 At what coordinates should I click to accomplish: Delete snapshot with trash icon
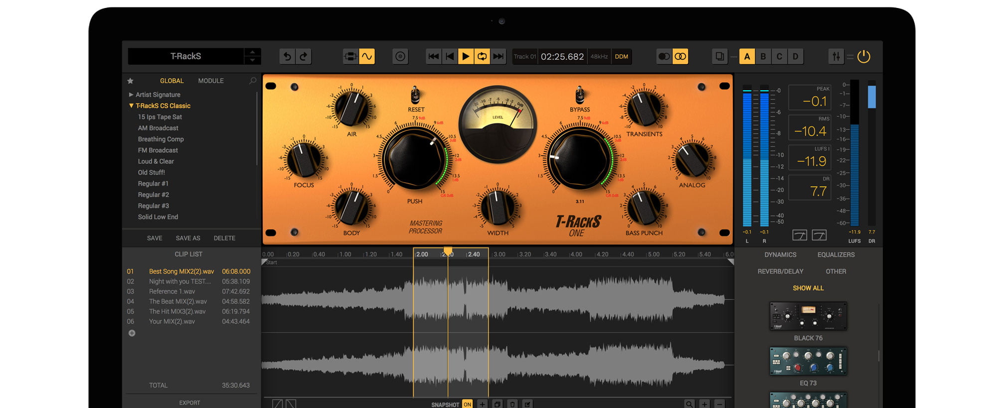click(512, 404)
